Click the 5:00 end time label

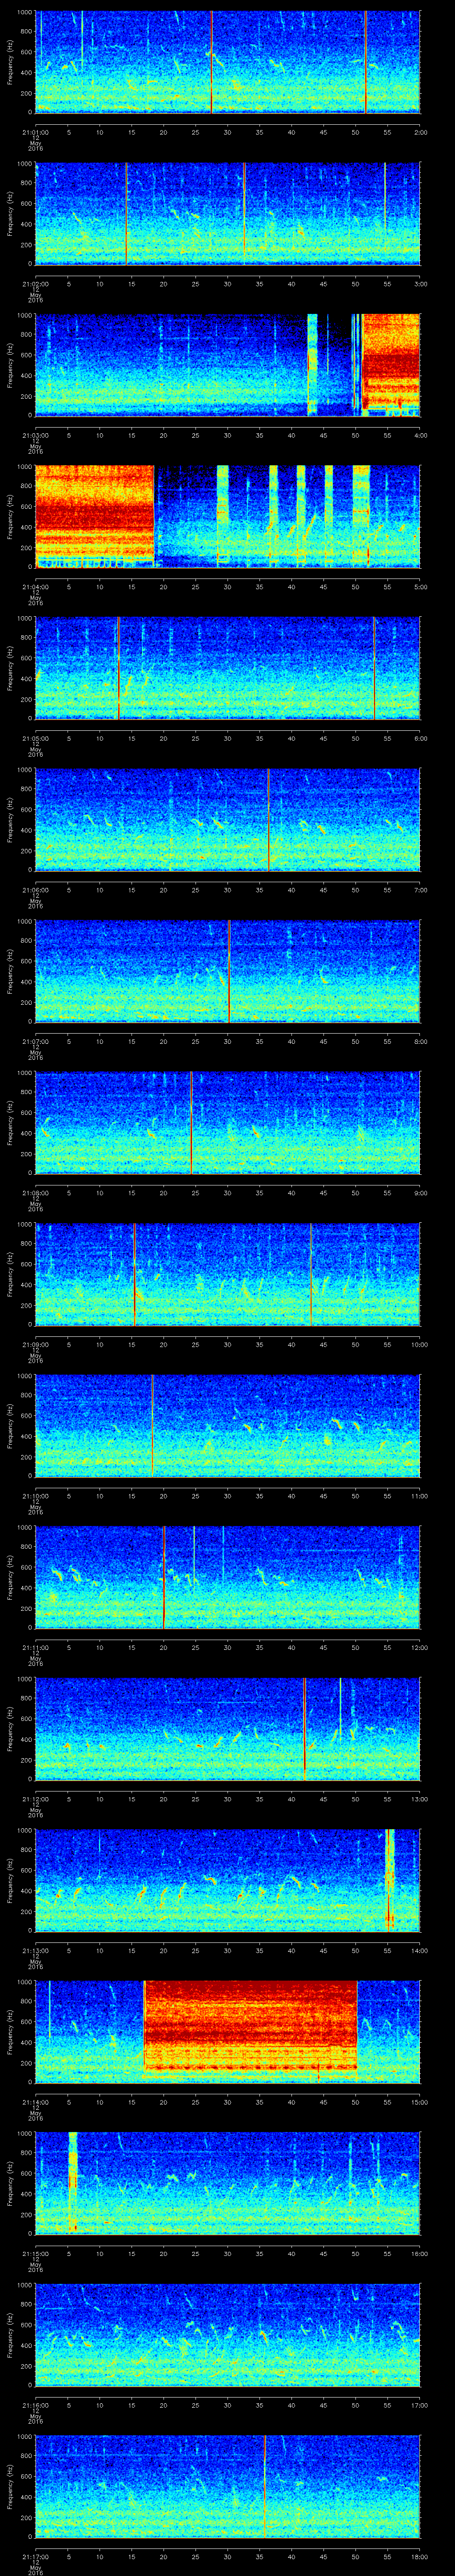point(420,587)
